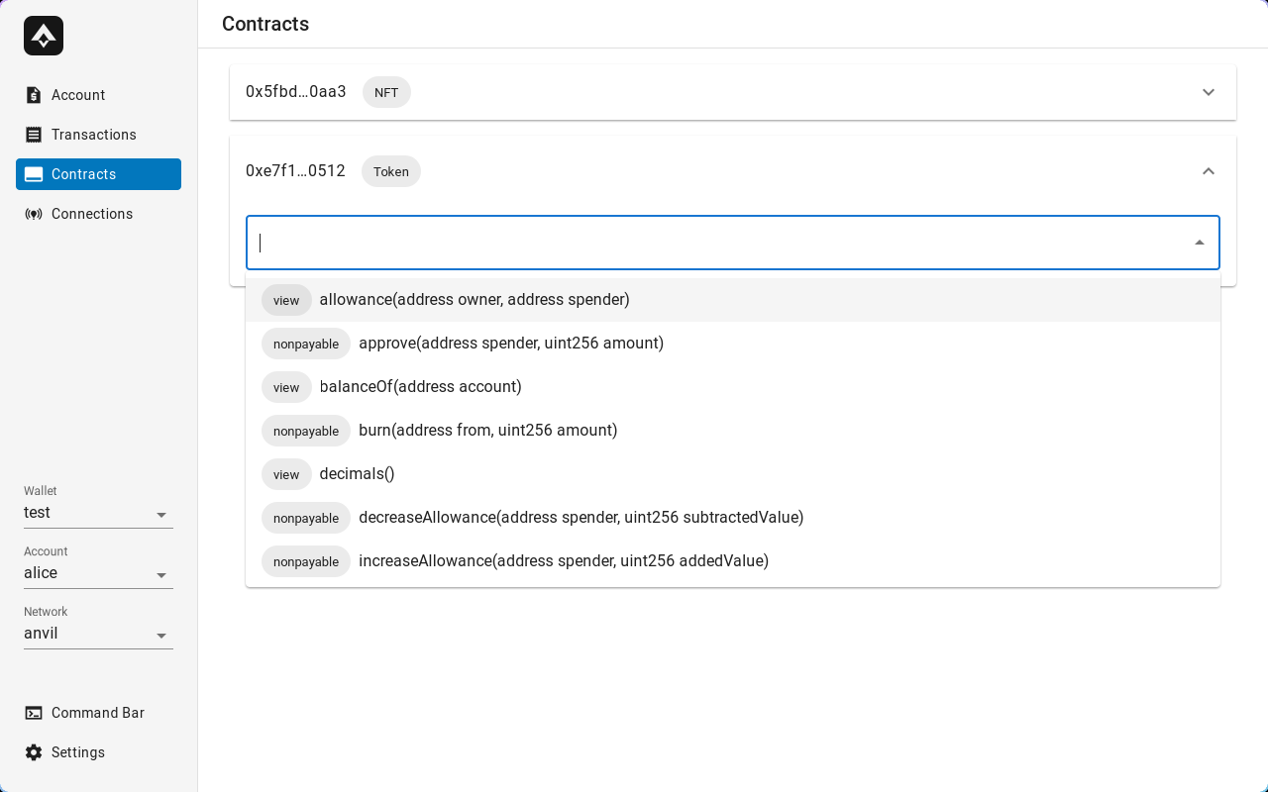The image size is (1268, 792).
Task: Choose the approve function option
Action: tap(511, 344)
